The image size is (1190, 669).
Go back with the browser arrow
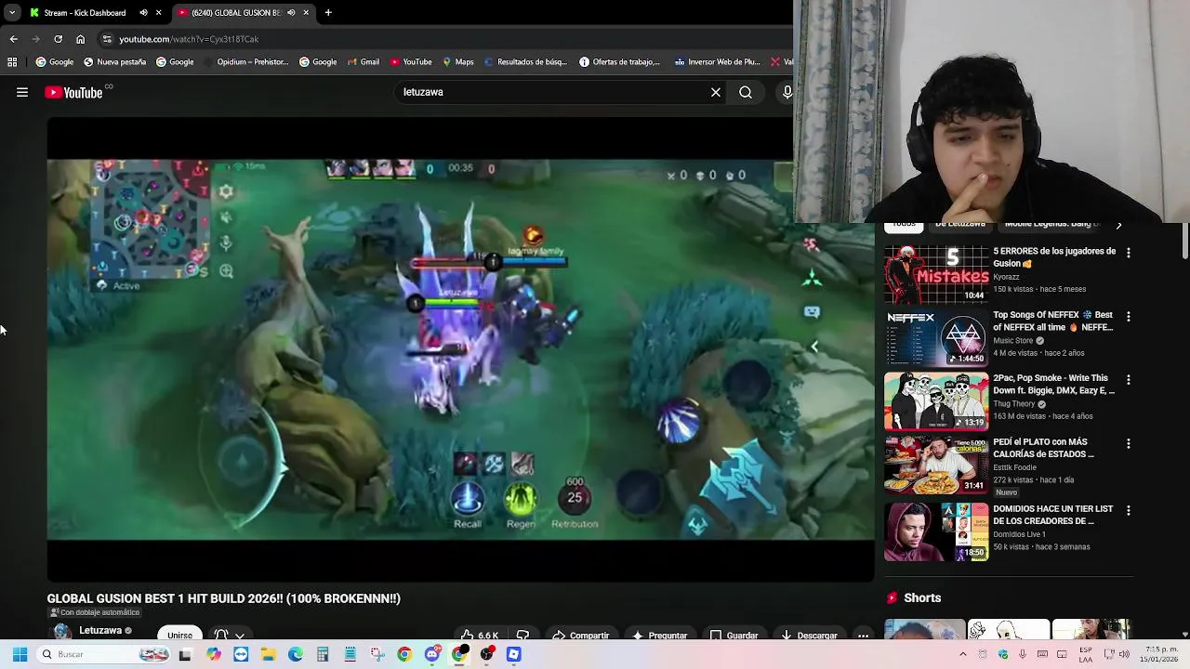point(13,39)
